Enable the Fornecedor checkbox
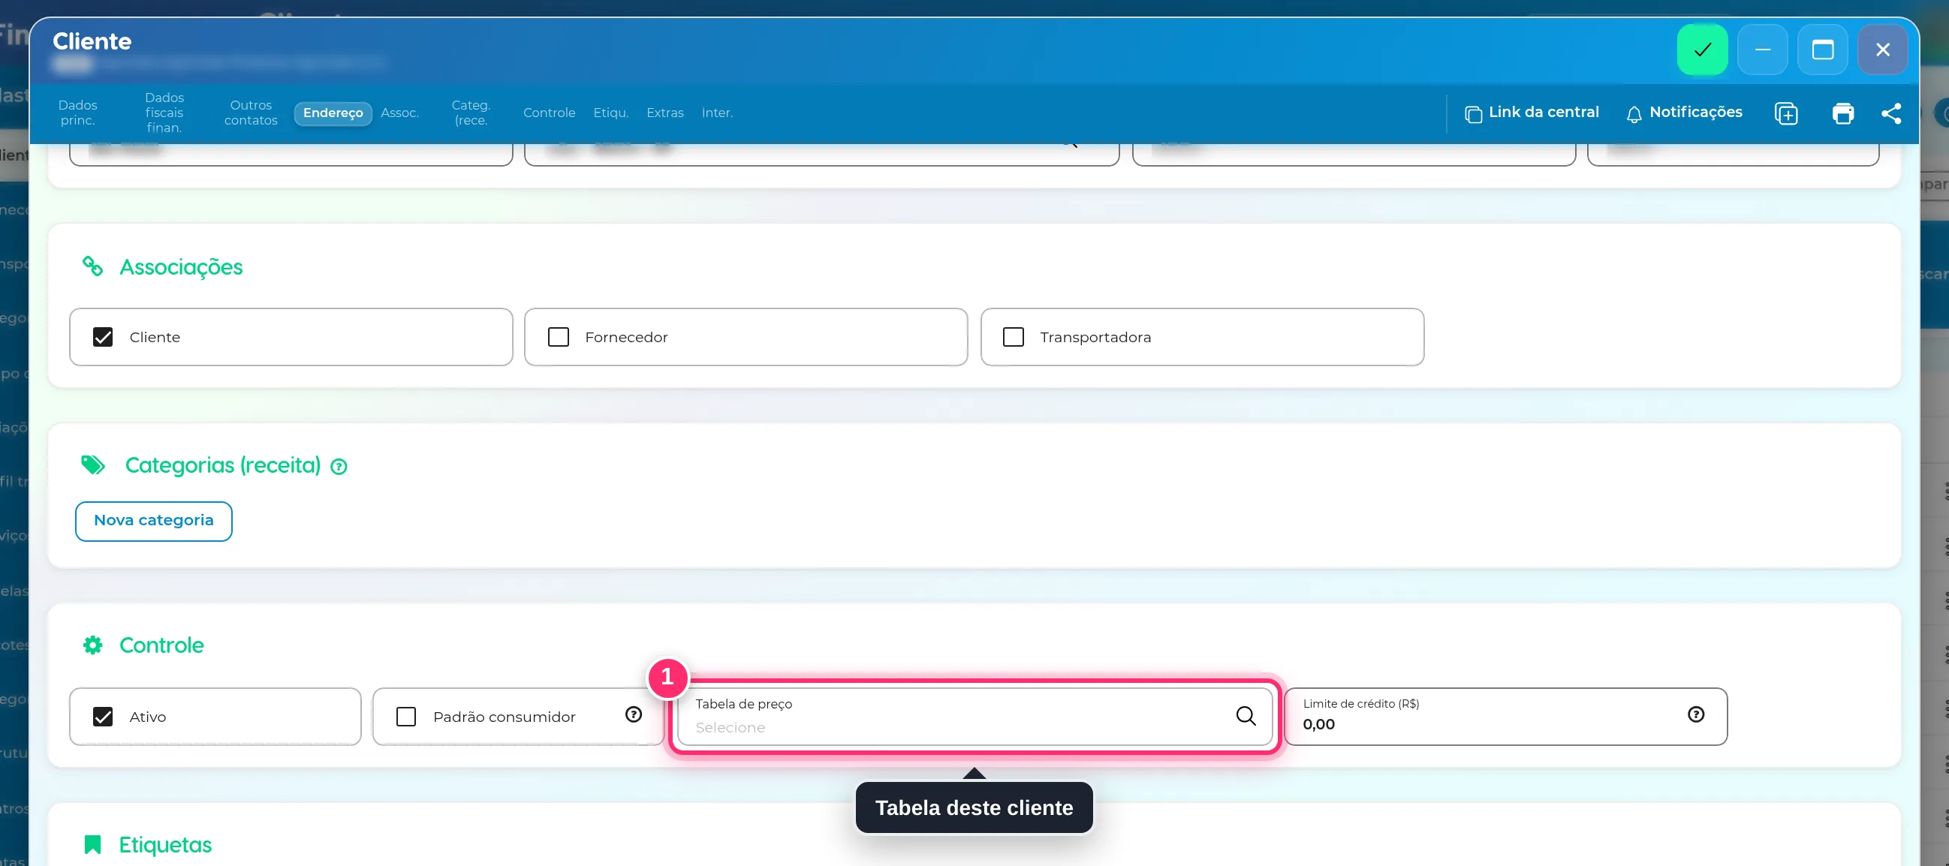1949x866 pixels. [559, 338]
